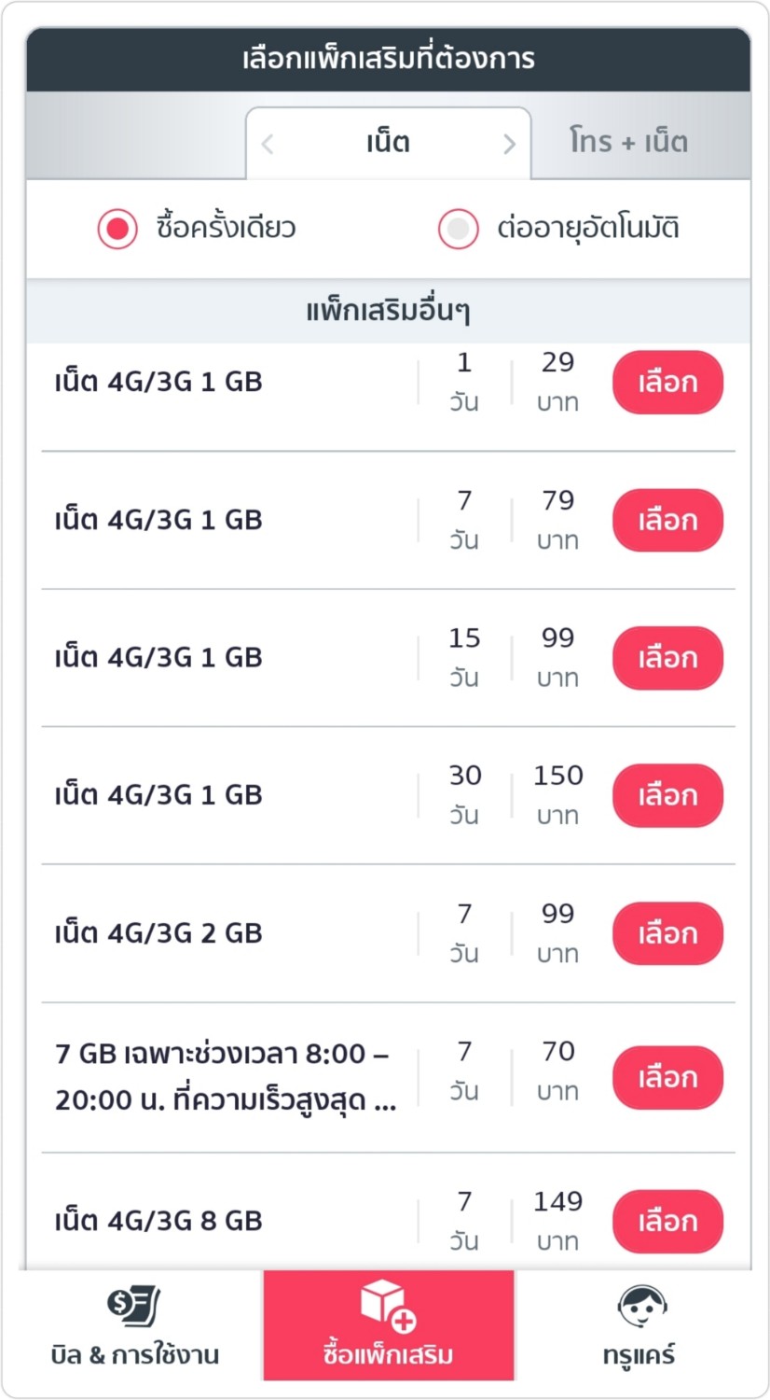Screen dimensions: 770x1400
Task: Choose the 1 GB 15-day 99 baht package
Action: tap(667, 658)
